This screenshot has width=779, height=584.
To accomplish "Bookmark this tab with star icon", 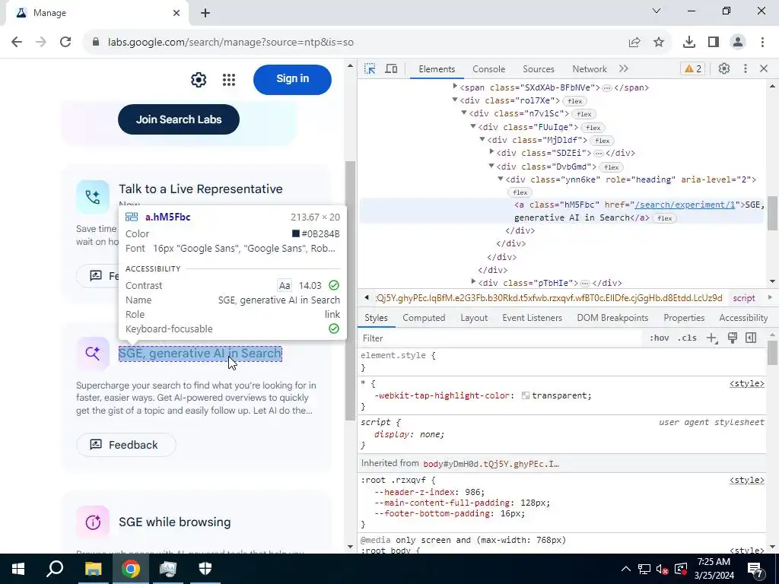I will pos(659,43).
